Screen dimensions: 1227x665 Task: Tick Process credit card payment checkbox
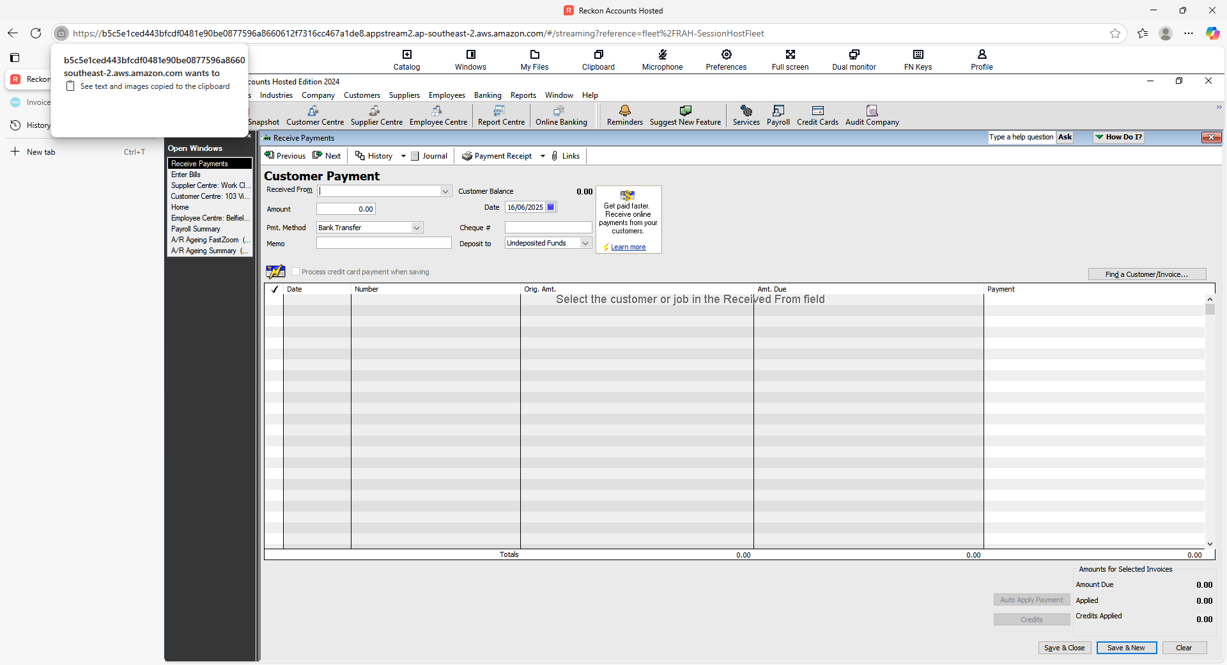click(x=295, y=272)
